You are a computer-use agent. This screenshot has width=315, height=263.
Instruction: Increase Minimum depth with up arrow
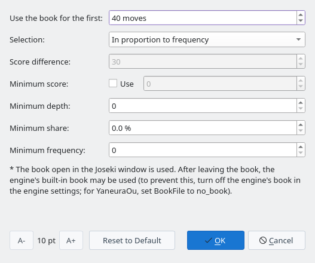tap(301, 103)
